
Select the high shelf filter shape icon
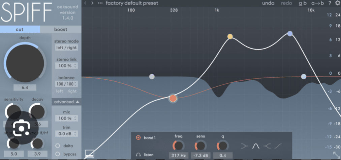click(267, 146)
